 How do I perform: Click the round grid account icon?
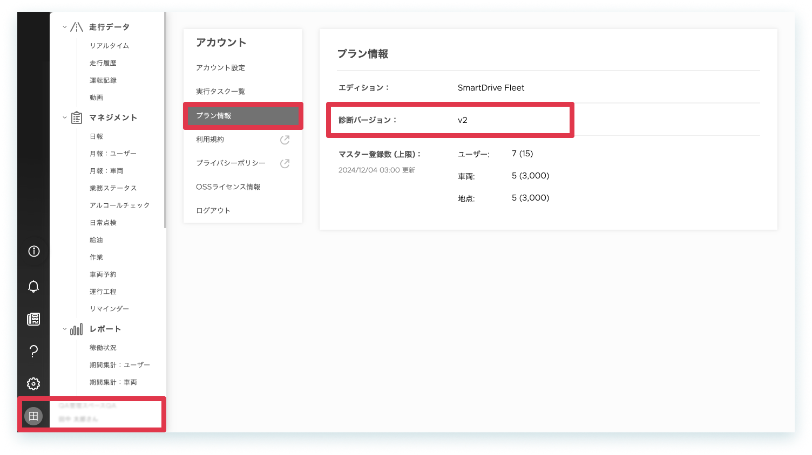[33, 416]
